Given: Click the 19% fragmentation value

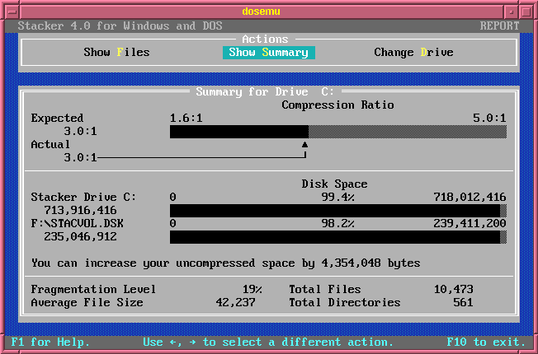Looking at the screenshot, I should 252,289.
